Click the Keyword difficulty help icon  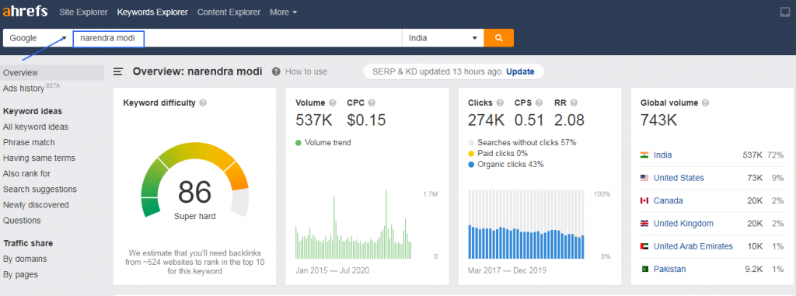pyautogui.click(x=203, y=103)
